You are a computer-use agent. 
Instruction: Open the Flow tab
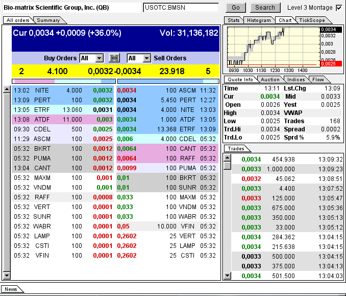pyautogui.click(x=318, y=80)
